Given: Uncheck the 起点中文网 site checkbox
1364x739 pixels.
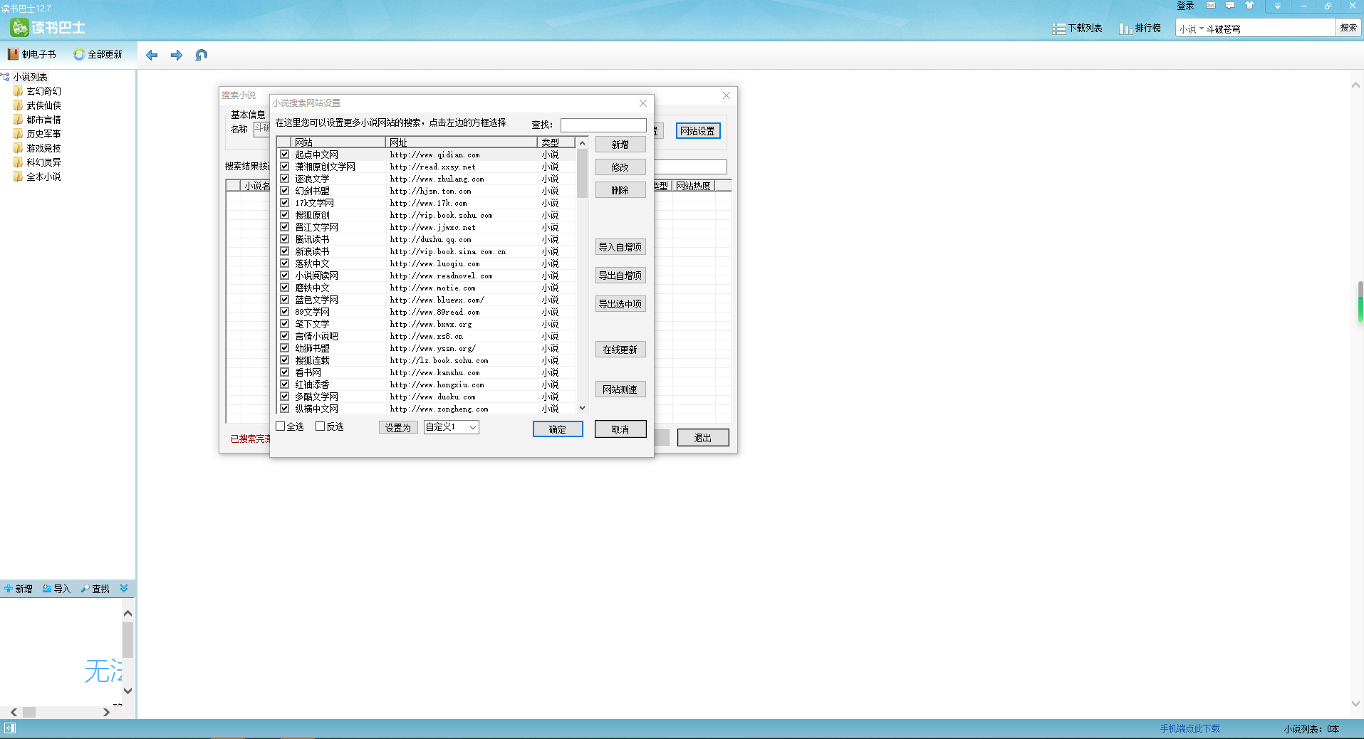Looking at the screenshot, I should 284,154.
